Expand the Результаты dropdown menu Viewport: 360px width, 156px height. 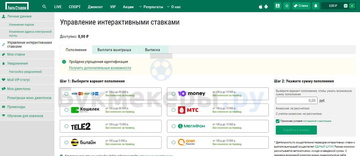[151, 7]
